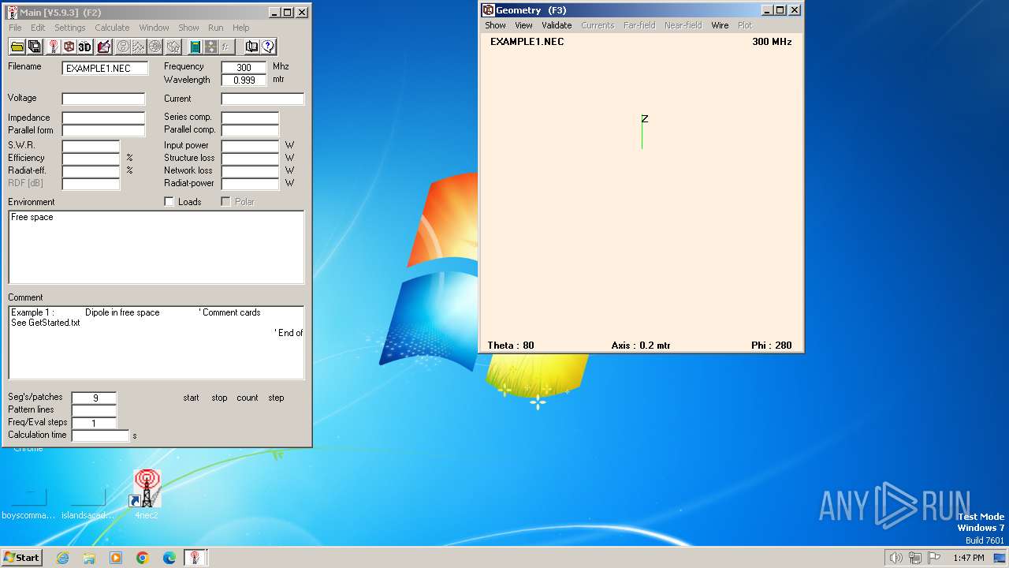The height and width of the screenshot is (568, 1009).
Task: Open the Run menu
Action: click(x=215, y=28)
